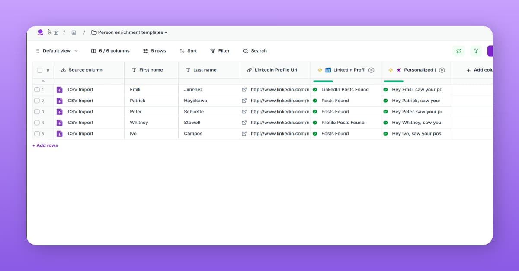Click the app logo in top left
The image size is (519, 271).
(x=40, y=32)
